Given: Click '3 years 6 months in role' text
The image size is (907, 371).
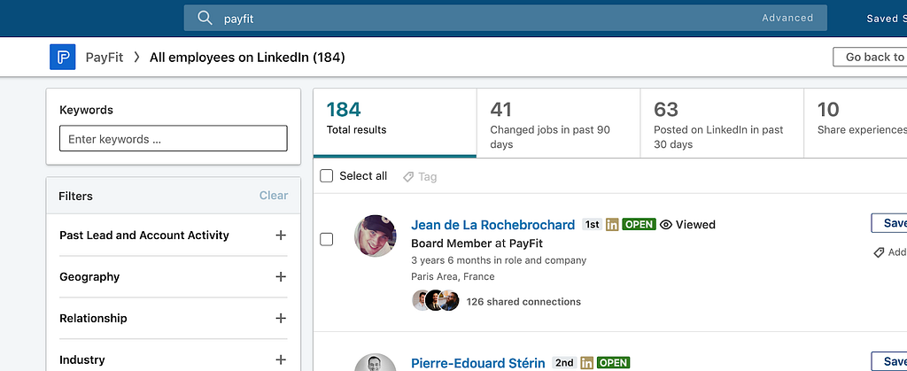Looking at the screenshot, I should (499, 260).
